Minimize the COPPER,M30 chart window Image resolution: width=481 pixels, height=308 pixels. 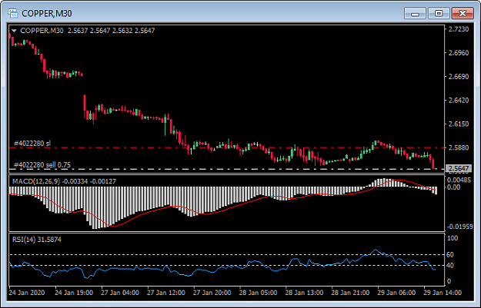[415, 14]
